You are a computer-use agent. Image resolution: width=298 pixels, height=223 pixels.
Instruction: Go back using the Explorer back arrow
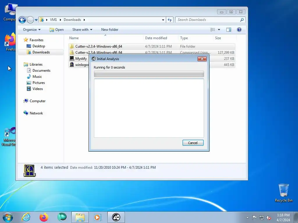click(x=22, y=20)
